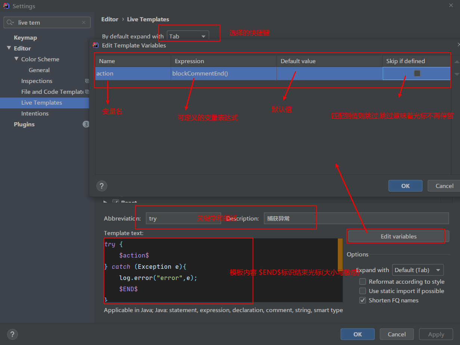The image size is (460, 345).
Task: Click Cancel at bottom of Settings
Action: 397,334
